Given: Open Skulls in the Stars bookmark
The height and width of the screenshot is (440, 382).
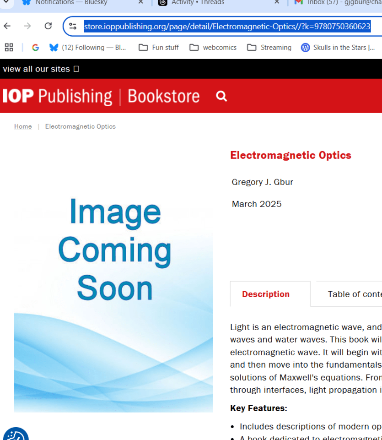Looking at the screenshot, I should click(338, 47).
